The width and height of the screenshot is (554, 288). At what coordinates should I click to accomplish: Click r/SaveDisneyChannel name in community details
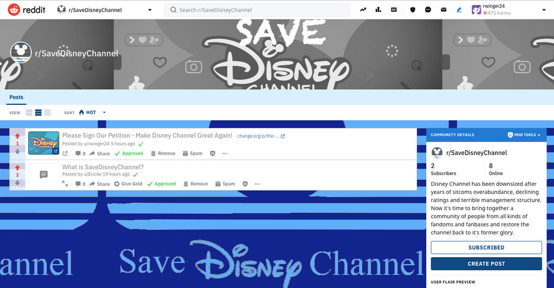[x=477, y=153]
